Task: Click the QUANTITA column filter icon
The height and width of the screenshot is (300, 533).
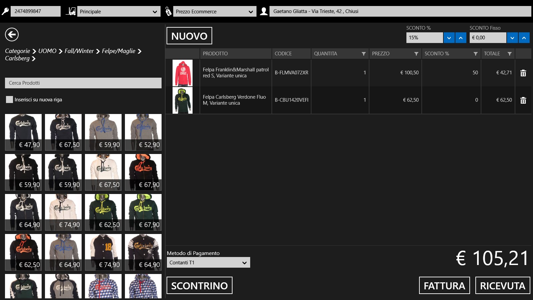Action: point(363,54)
